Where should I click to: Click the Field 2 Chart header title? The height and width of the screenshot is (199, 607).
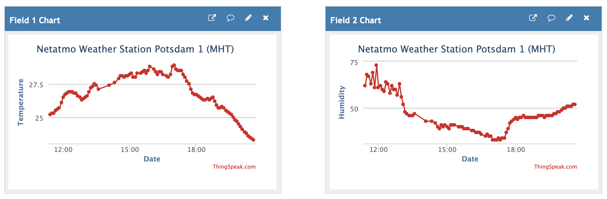point(356,20)
